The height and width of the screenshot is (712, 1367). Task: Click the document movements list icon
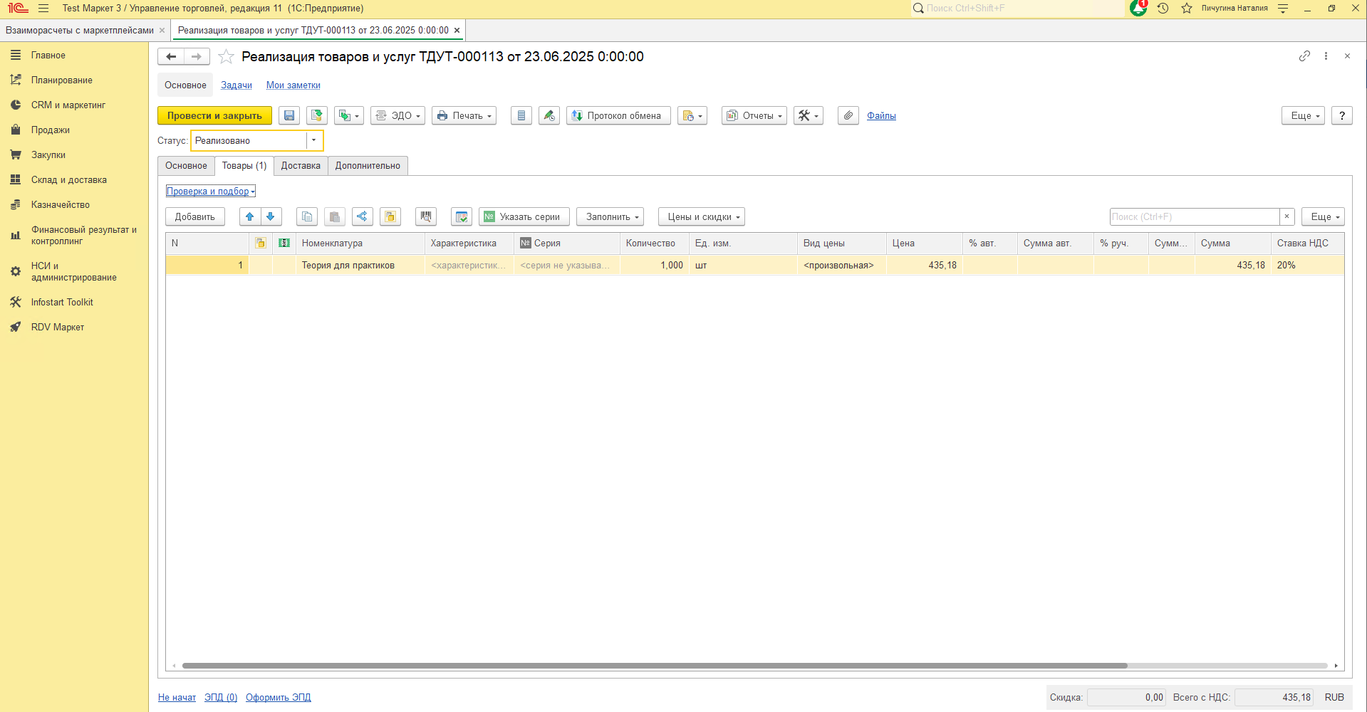pyautogui.click(x=521, y=115)
